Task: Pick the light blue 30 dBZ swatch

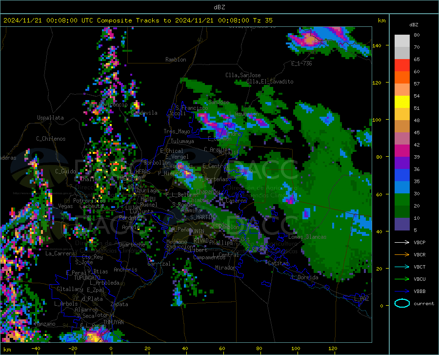Action: click(x=402, y=188)
